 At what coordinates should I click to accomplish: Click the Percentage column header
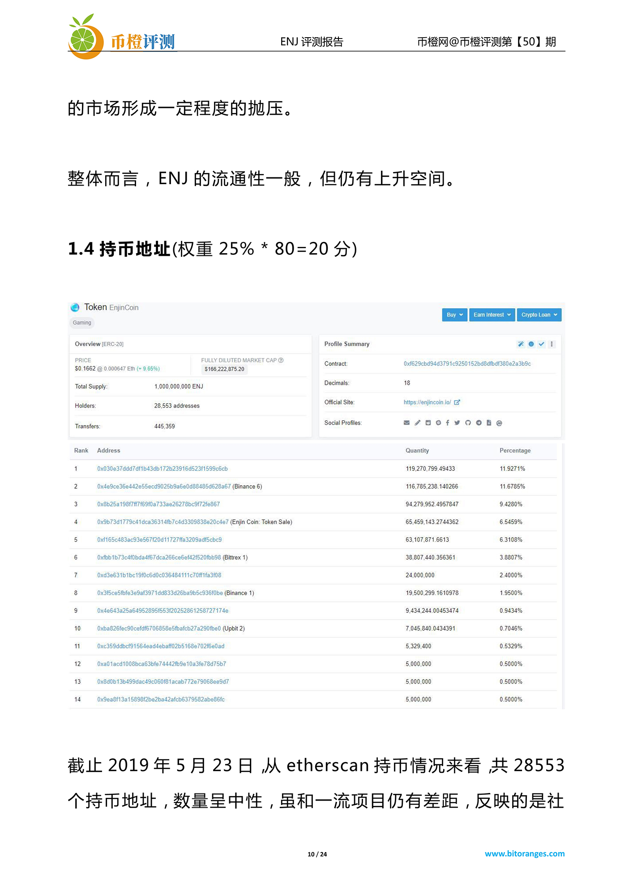(515, 451)
